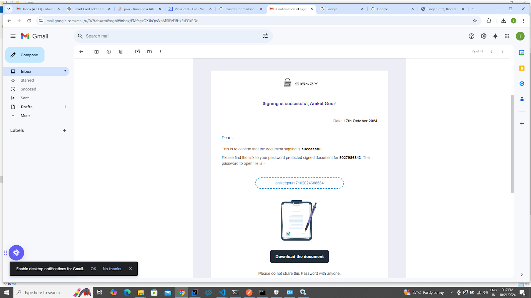This screenshot has height=298, width=531.
Task: Click the purple floating gear extension button
Action: pos(16,253)
